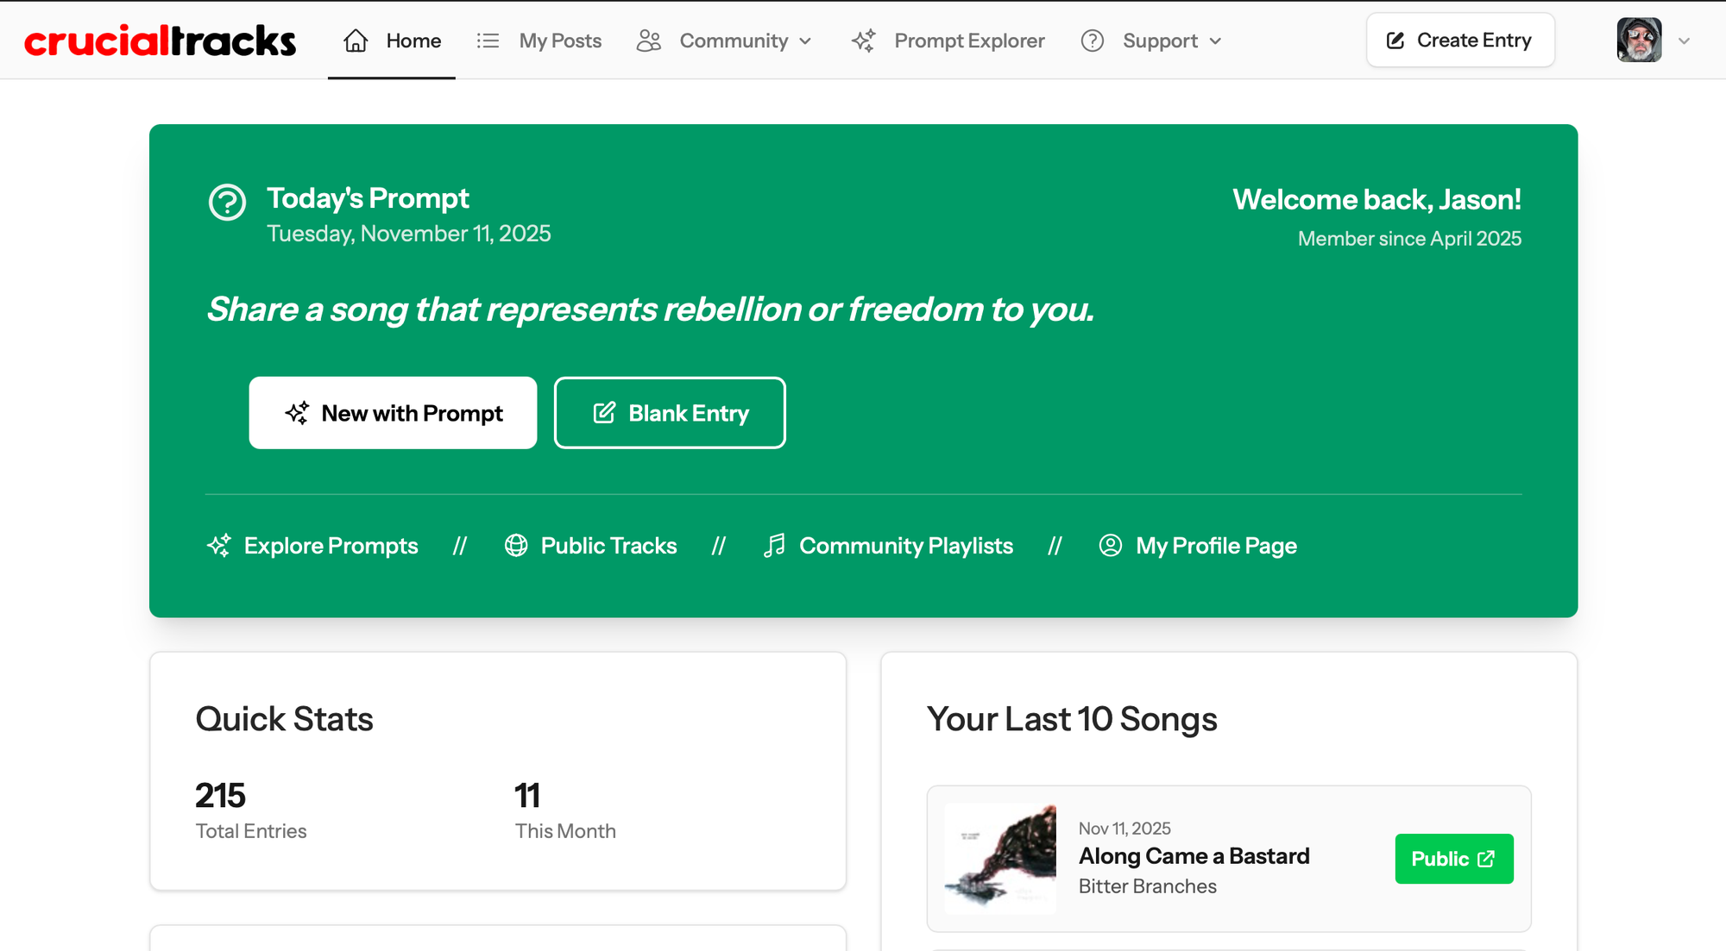Click the Home house icon
This screenshot has width=1726, height=951.
click(356, 41)
